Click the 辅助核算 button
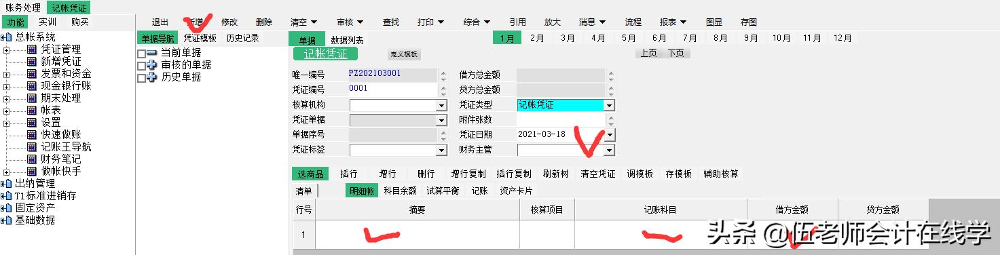 pyautogui.click(x=721, y=174)
